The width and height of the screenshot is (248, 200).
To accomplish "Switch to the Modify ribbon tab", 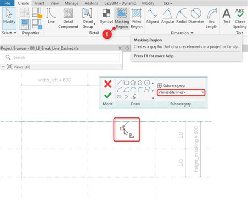I will (148, 3).
